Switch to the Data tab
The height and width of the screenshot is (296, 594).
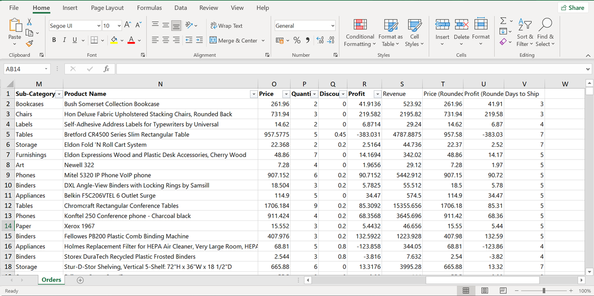pos(181,7)
